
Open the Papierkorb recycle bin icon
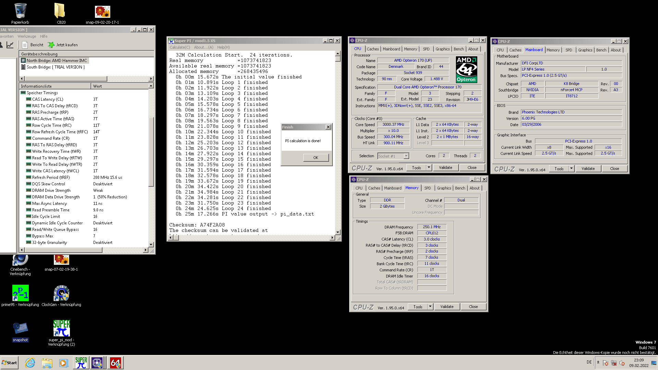click(20, 11)
